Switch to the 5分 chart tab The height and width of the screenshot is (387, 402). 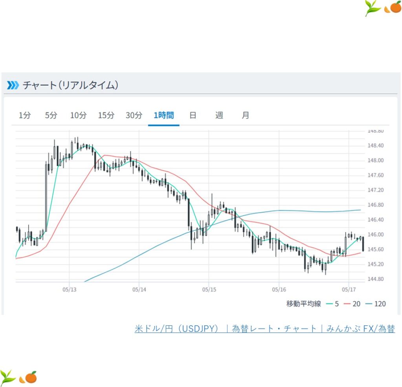coord(51,116)
